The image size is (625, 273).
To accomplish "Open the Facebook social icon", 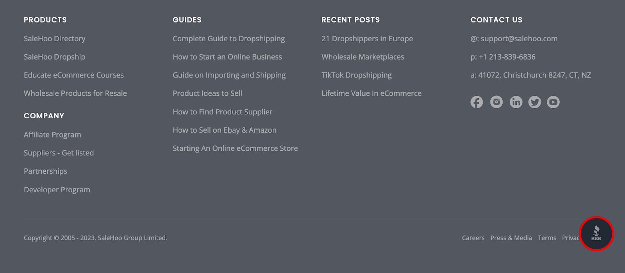I will click(x=477, y=102).
